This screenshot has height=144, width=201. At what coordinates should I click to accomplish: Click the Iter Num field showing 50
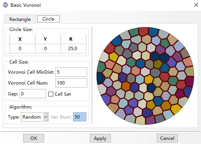80,117
